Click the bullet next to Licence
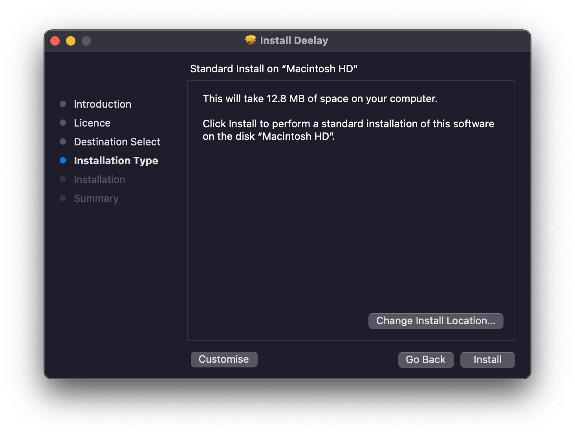The height and width of the screenshot is (437, 575). (63, 123)
